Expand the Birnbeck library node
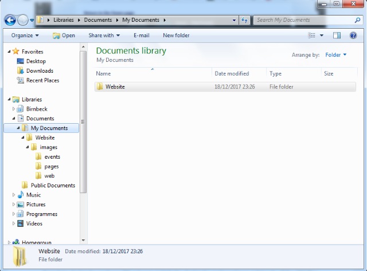 14,109
